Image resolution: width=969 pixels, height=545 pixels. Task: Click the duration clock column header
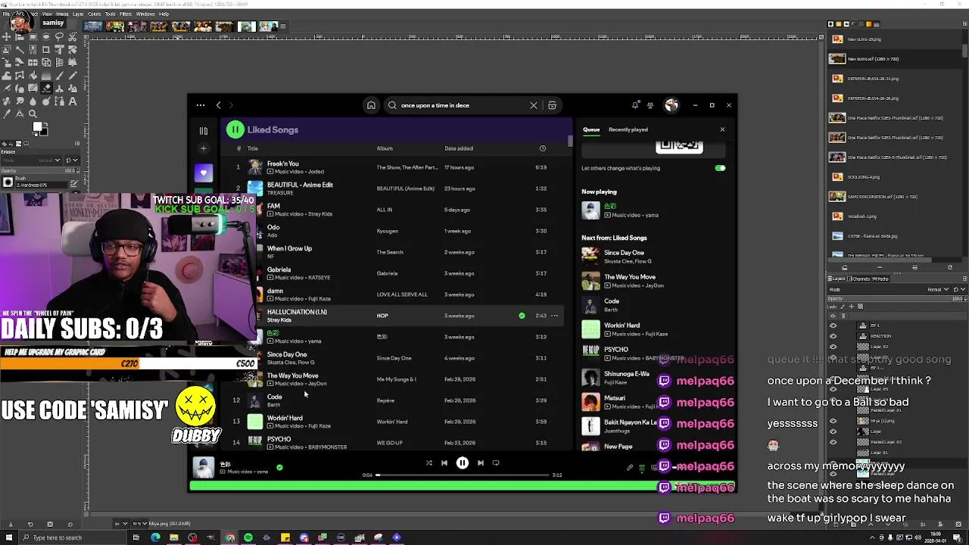tap(542, 148)
